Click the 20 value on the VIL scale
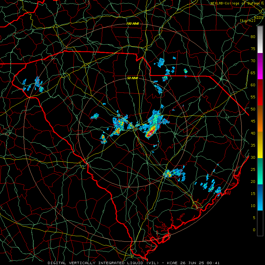The width and height of the screenshot is (265, 265). [253, 181]
